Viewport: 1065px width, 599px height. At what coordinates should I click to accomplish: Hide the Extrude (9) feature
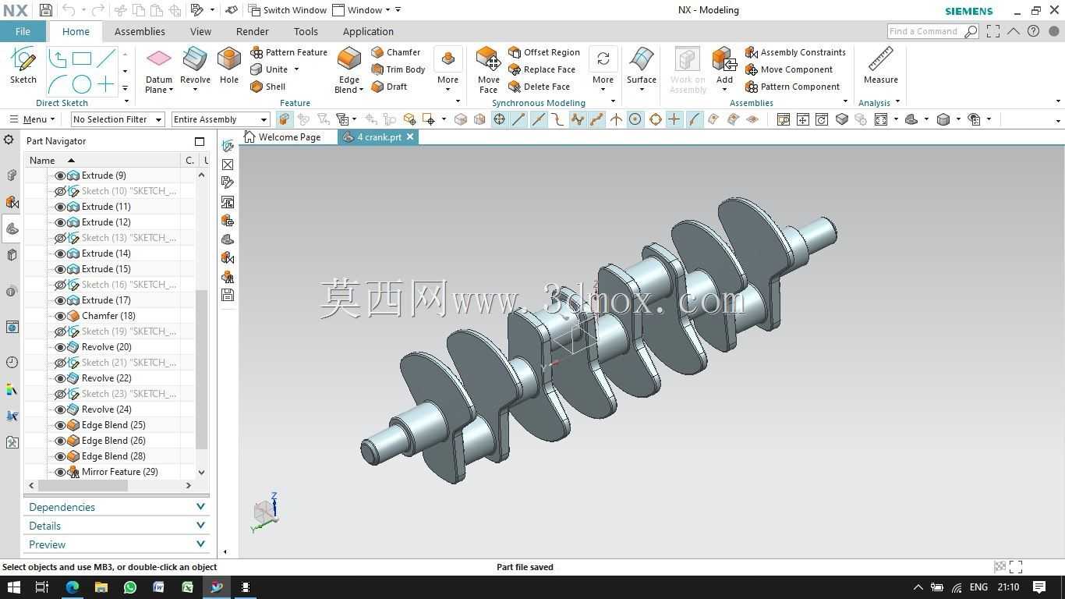(x=60, y=175)
